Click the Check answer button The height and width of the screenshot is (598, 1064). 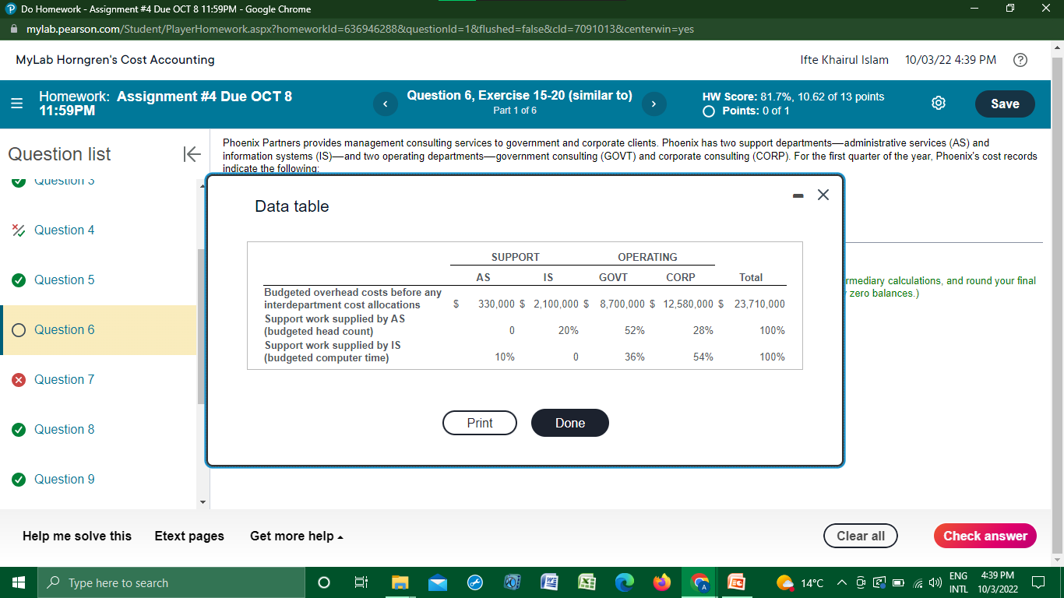pos(985,536)
